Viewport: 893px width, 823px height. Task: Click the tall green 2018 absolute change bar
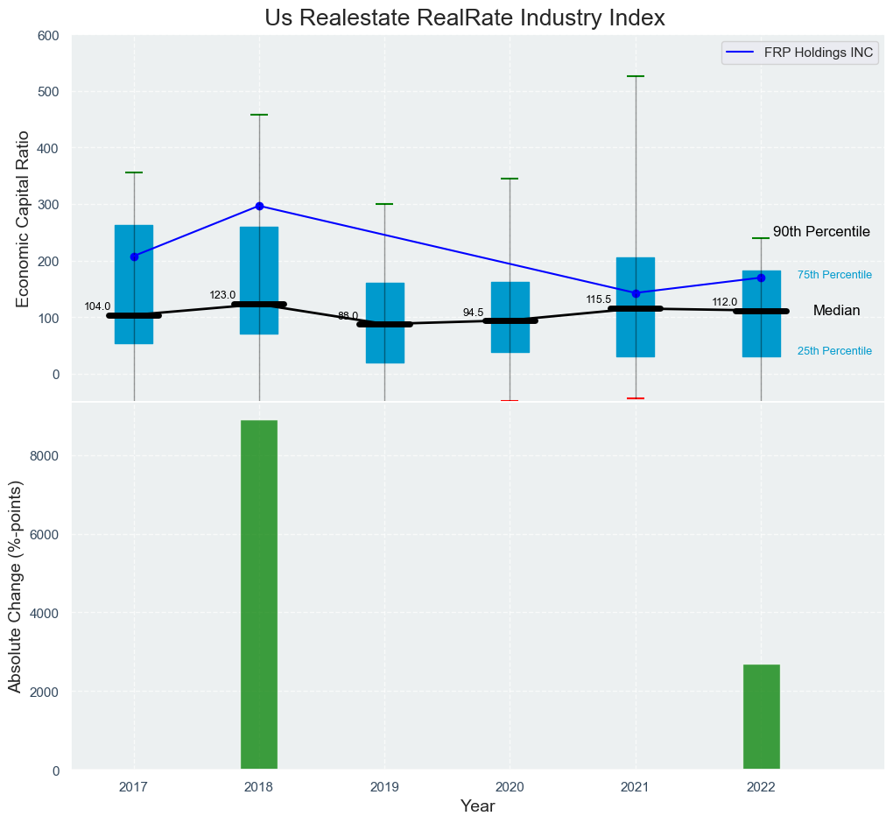[259, 595]
